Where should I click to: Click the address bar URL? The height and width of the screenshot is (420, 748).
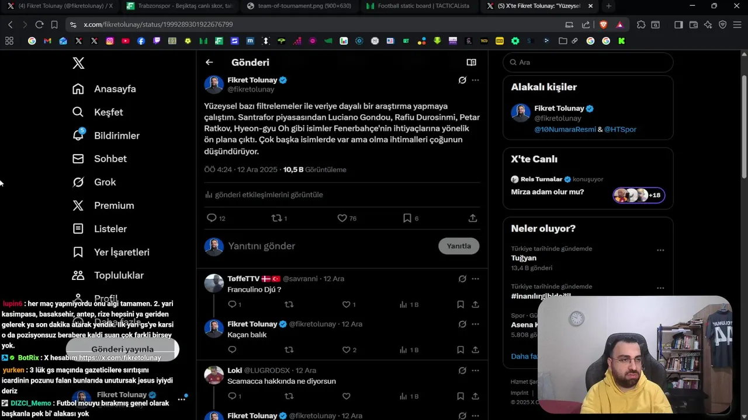158,24
